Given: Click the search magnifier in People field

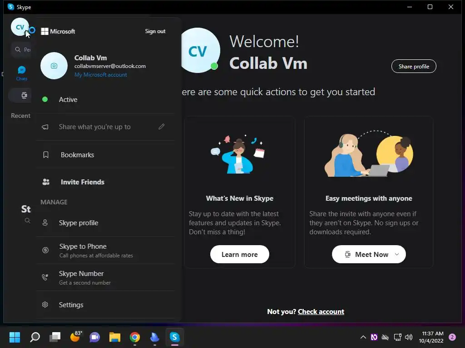Looking at the screenshot, I should (18, 49).
